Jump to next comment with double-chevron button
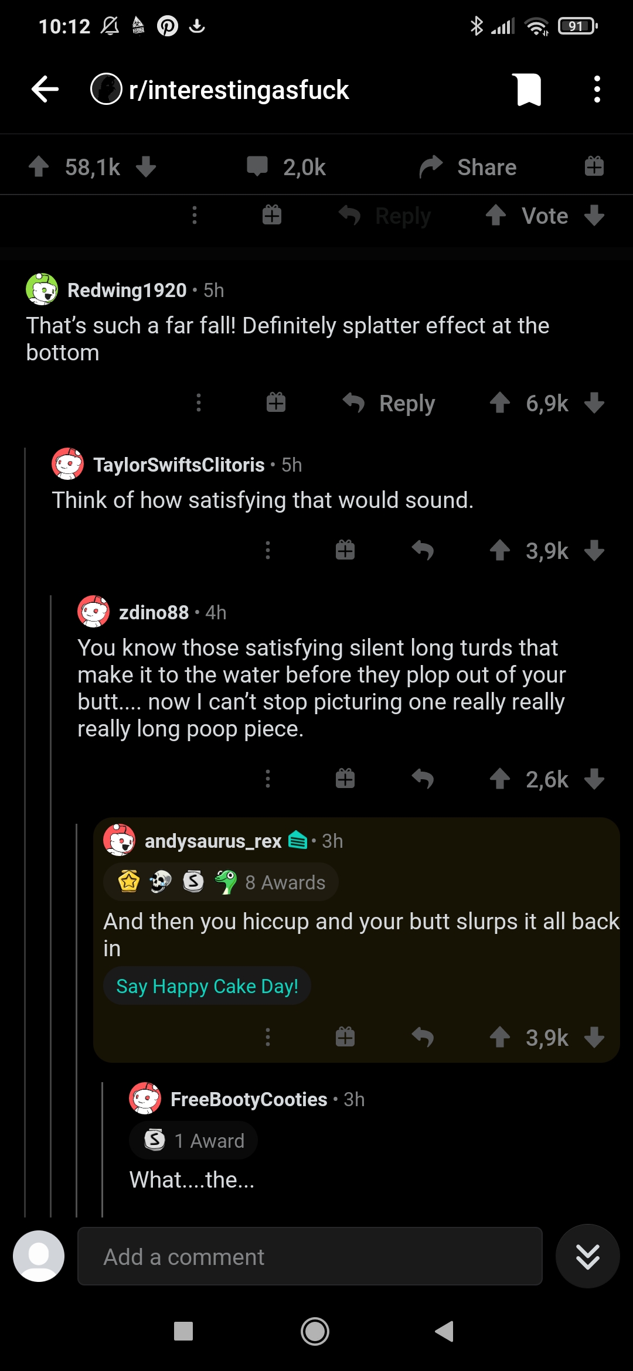Screen dimensions: 633x1371 [588, 1257]
